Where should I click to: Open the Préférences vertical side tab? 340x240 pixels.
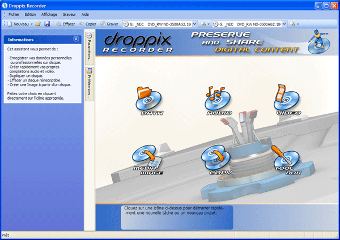(x=90, y=84)
